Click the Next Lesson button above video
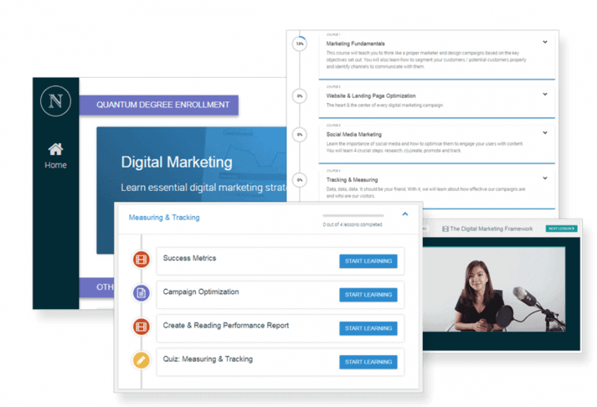Screen dimensions: 597x407 point(560,228)
